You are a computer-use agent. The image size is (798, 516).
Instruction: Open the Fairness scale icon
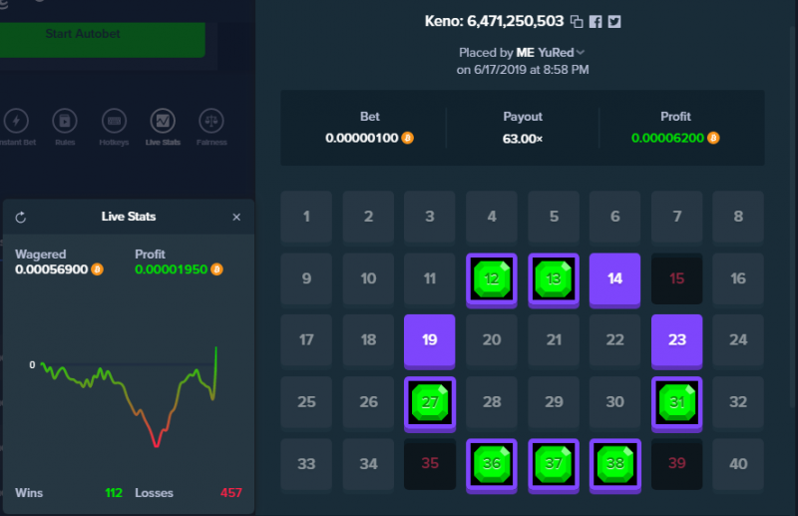(x=211, y=121)
